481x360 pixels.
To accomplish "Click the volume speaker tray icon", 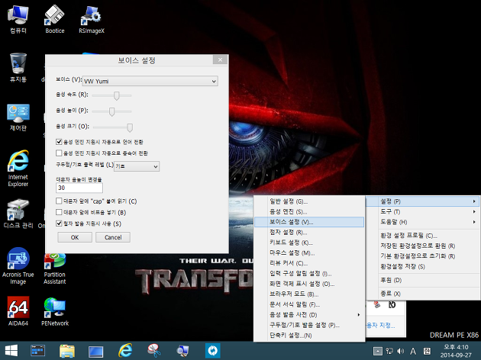I will 400,351.
